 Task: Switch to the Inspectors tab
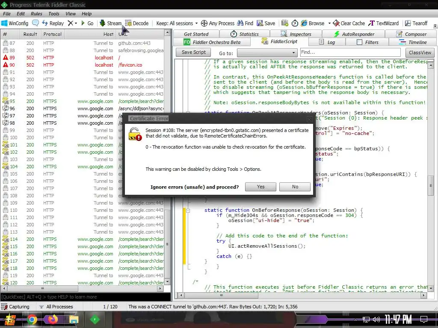pyautogui.click(x=296, y=34)
